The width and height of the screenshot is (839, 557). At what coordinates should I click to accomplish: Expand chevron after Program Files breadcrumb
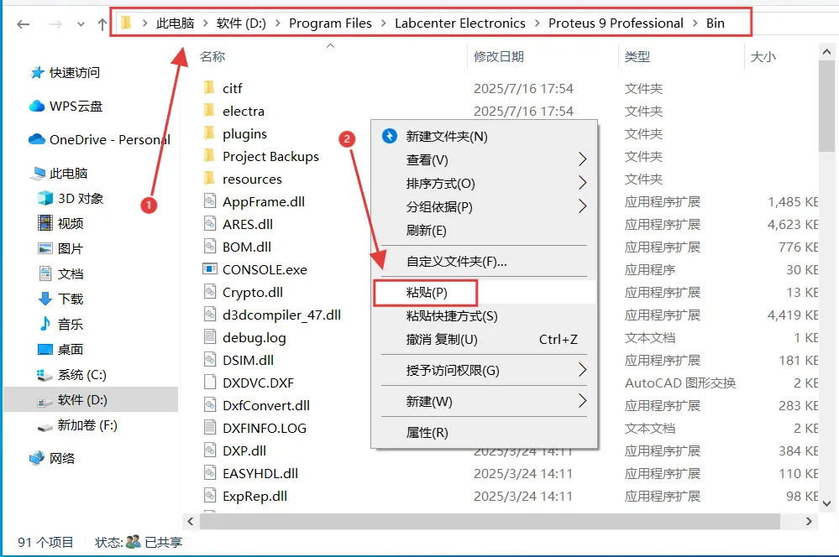click(384, 23)
